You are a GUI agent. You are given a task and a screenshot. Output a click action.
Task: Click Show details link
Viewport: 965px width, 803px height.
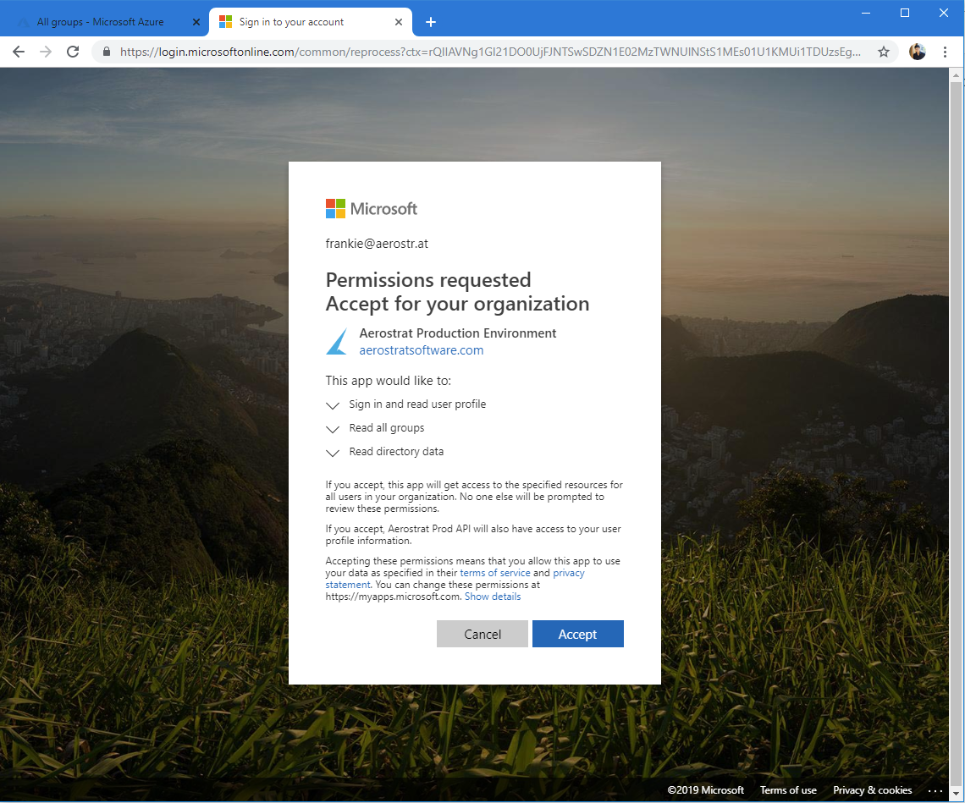(x=493, y=597)
